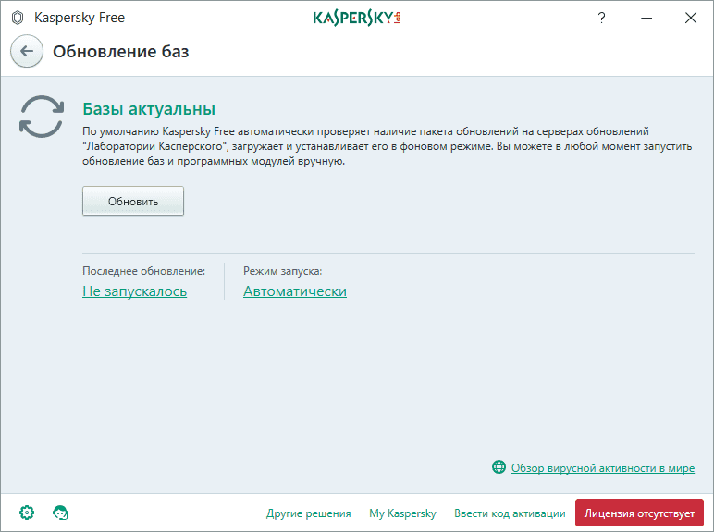
Task: Open Обзор вирусной активности в мире link
Action: pyautogui.click(x=602, y=468)
